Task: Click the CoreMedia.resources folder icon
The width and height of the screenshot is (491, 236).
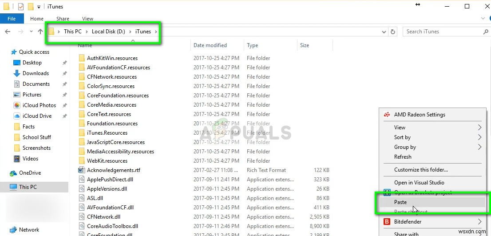Action: 82,105
